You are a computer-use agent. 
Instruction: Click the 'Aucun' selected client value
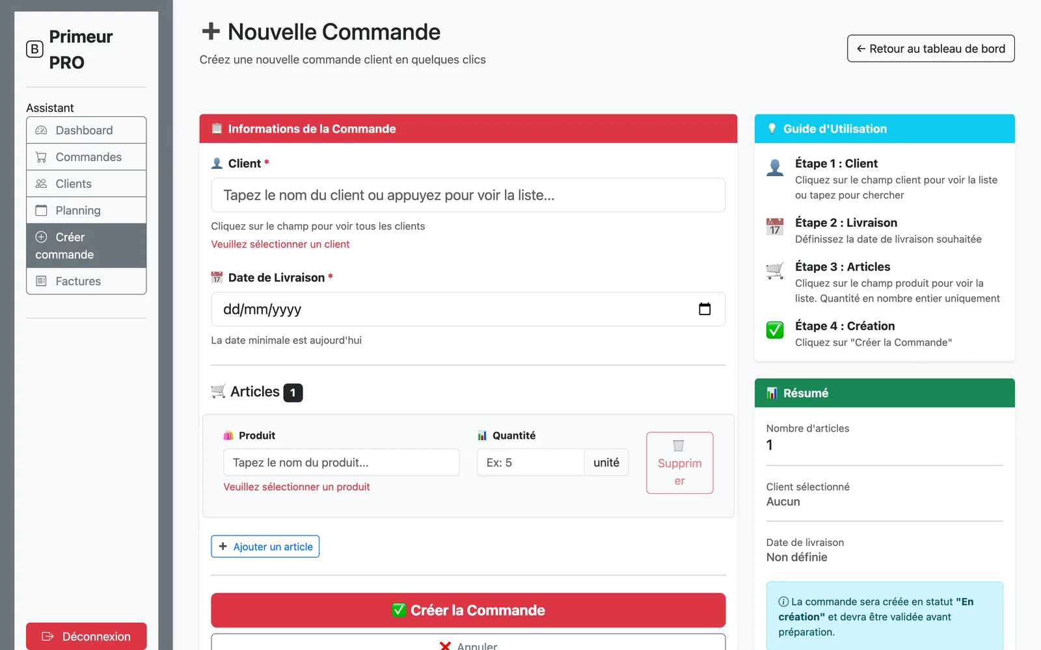(783, 502)
